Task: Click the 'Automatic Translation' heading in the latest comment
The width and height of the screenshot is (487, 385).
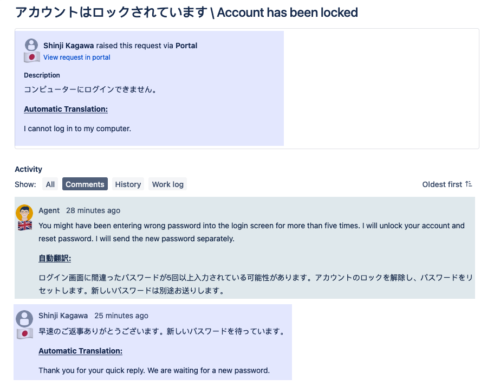Action: click(80, 351)
